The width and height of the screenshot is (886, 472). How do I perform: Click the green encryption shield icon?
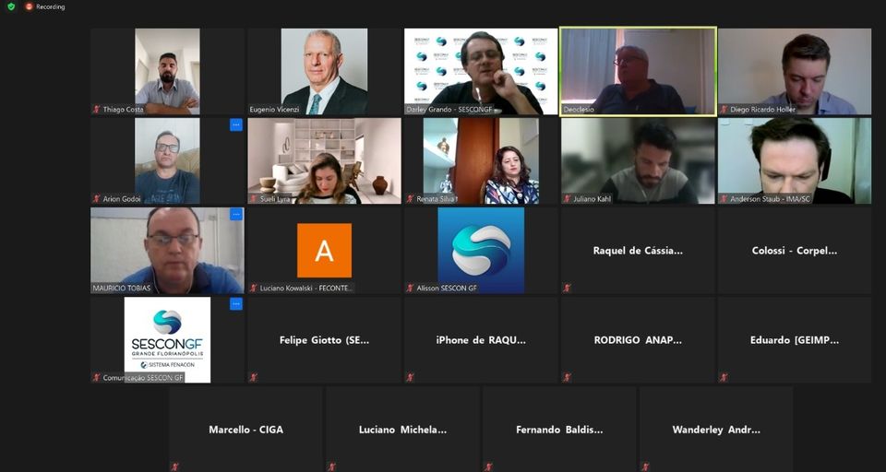tap(11, 6)
